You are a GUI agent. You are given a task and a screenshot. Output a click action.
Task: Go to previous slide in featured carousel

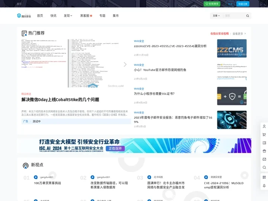(25, 64)
